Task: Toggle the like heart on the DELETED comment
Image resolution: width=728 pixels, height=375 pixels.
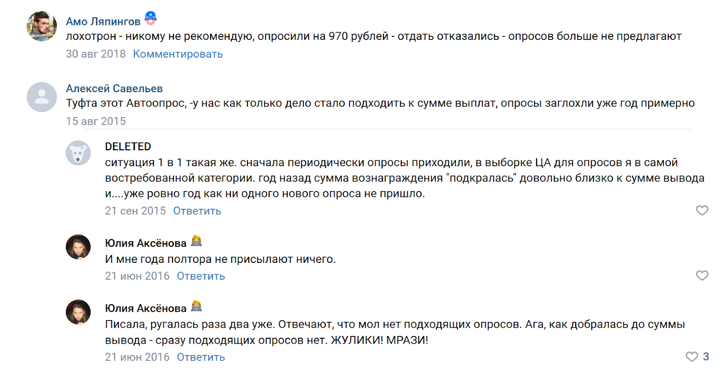Action: [x=701, y=210]
